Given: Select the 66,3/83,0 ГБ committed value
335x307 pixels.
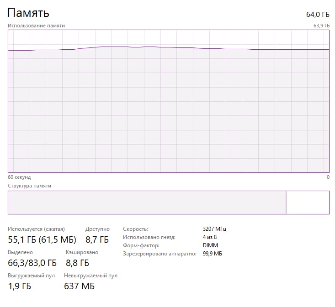Looking at the screenshot, I should click(x=32, y=263).
